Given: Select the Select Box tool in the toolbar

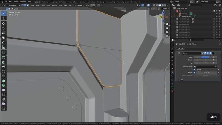Looking at the screenshot, I should [x=3, y=14].
